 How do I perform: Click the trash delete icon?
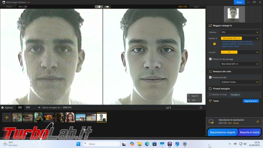(x=201, y=107)
